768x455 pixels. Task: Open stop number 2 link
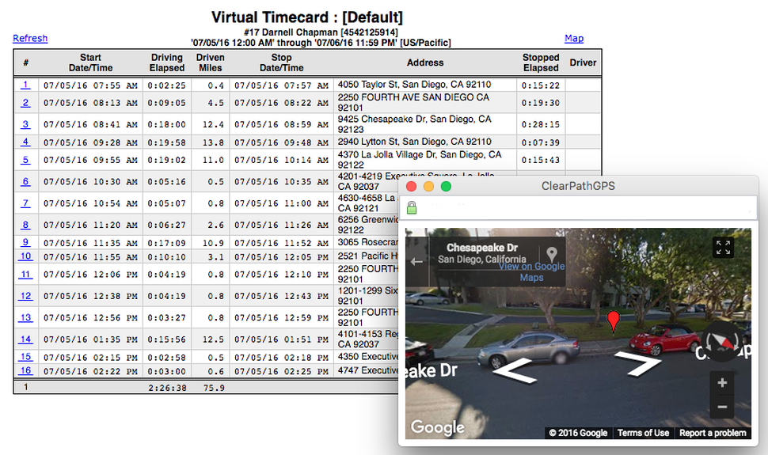tap(25, 103)
